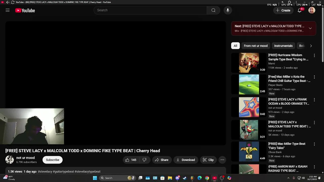This screenshot has width=324, height=182.
Task: Open the not ur mood channel name
Action: (26, 158)
